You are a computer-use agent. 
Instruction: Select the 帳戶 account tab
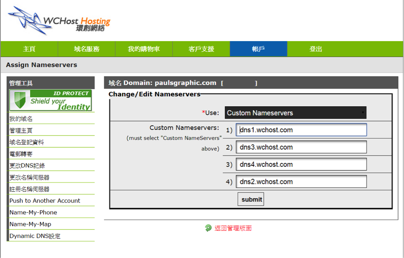[258, 49]
